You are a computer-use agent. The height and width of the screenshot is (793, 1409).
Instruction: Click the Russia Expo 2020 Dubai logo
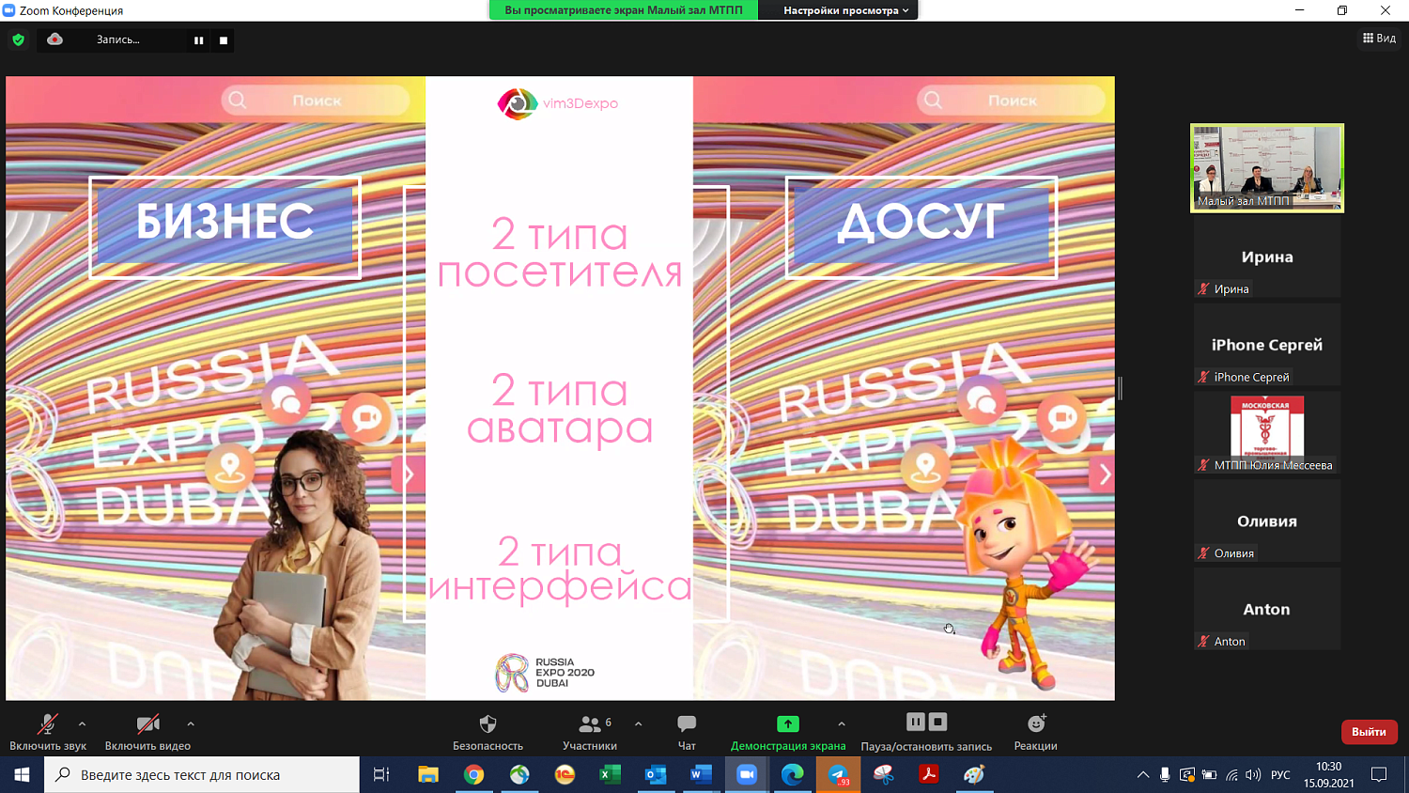coord(545,673)
